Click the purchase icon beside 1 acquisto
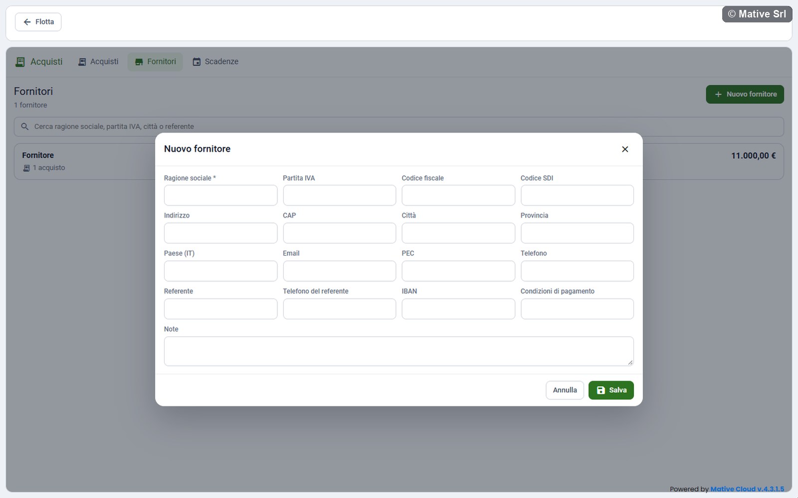The width and height of the screenshot is (798, 498). pyautogui.click(x=26, y=168)
